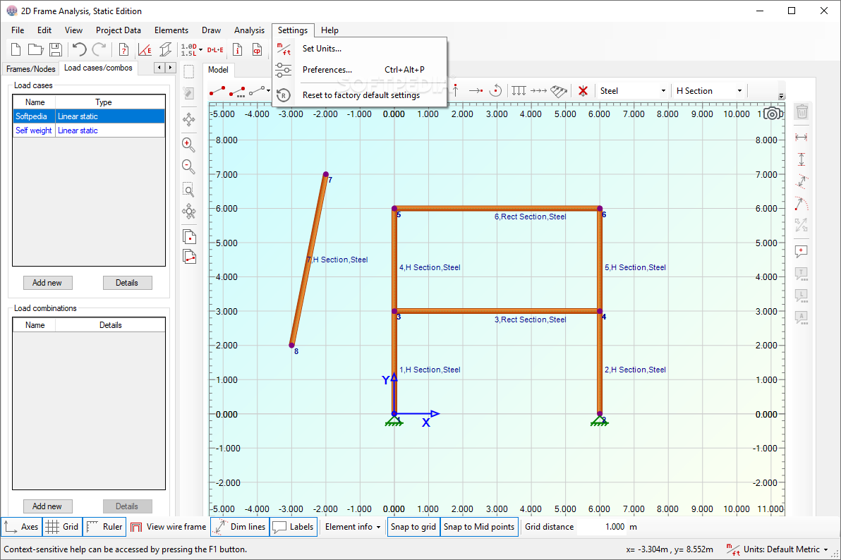Click the copy elements icon
Image resolution: width=841 pixels, height=560 pixels.
click(x=189, y=257)
